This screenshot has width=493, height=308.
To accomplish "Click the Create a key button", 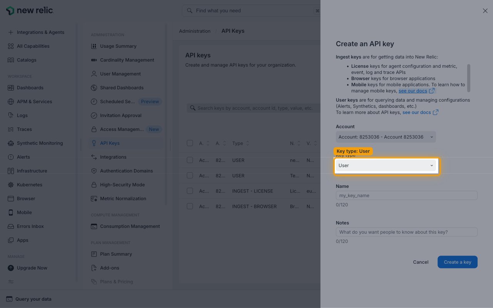I will pyautogui.click(x=458, y=262).
